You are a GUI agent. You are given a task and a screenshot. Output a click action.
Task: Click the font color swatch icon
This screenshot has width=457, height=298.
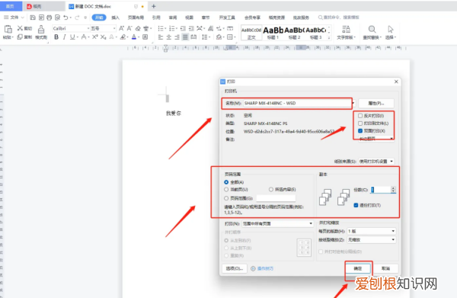134,37
